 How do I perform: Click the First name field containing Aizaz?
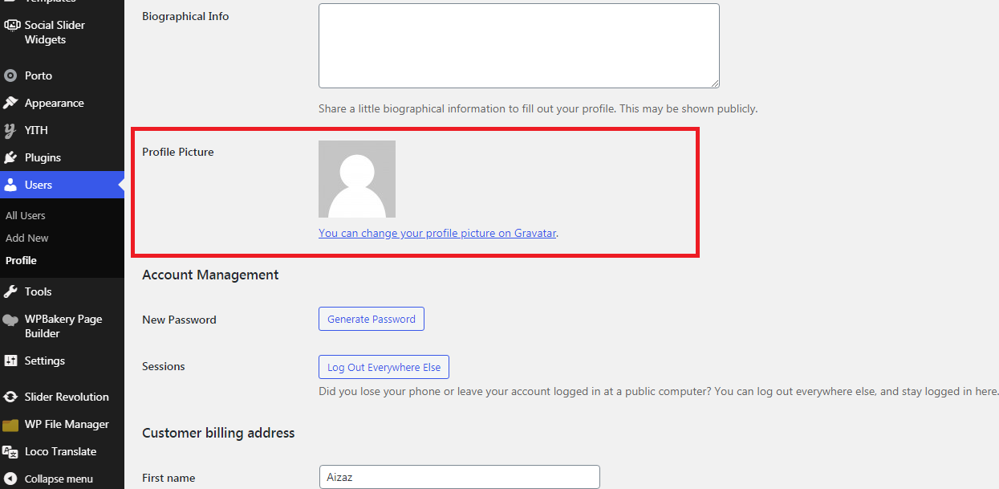click(459, 477)
